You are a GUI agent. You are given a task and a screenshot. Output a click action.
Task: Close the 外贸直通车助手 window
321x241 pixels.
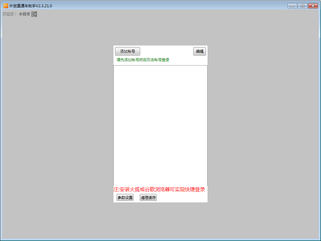313,6
